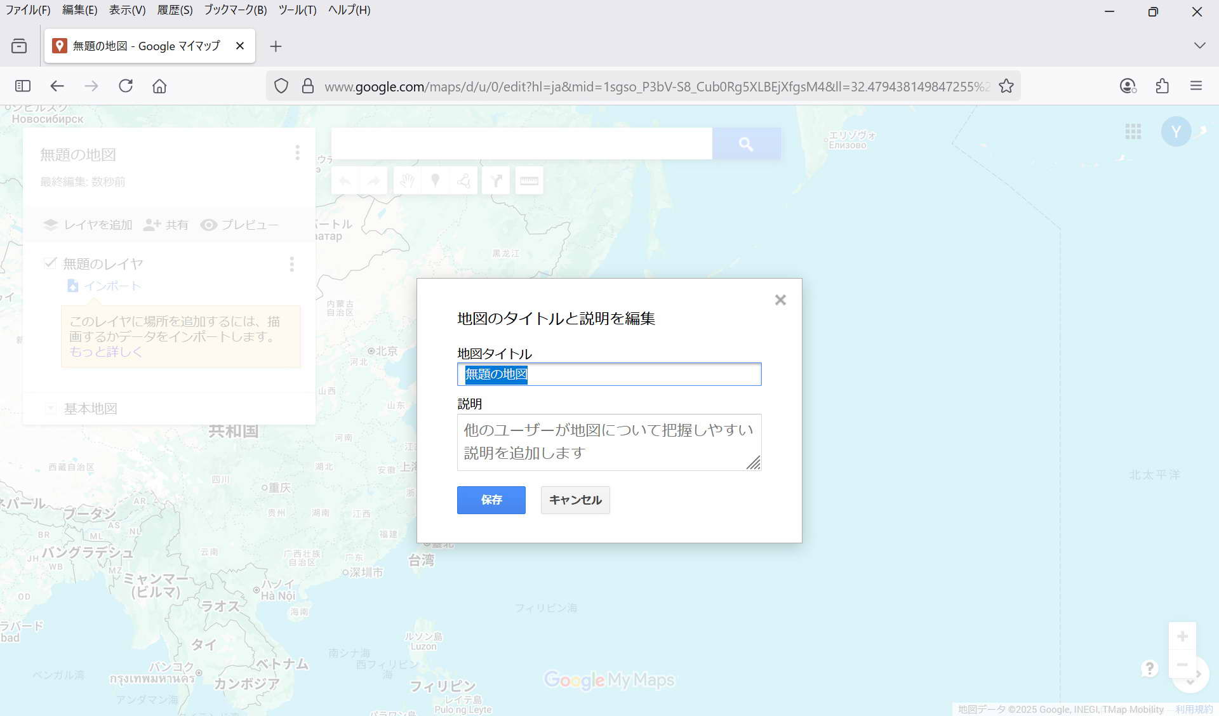Toggle the 無題のレイヤ layer checkbox
Viewport: 1219px width, 716px height.
(50, 263)
